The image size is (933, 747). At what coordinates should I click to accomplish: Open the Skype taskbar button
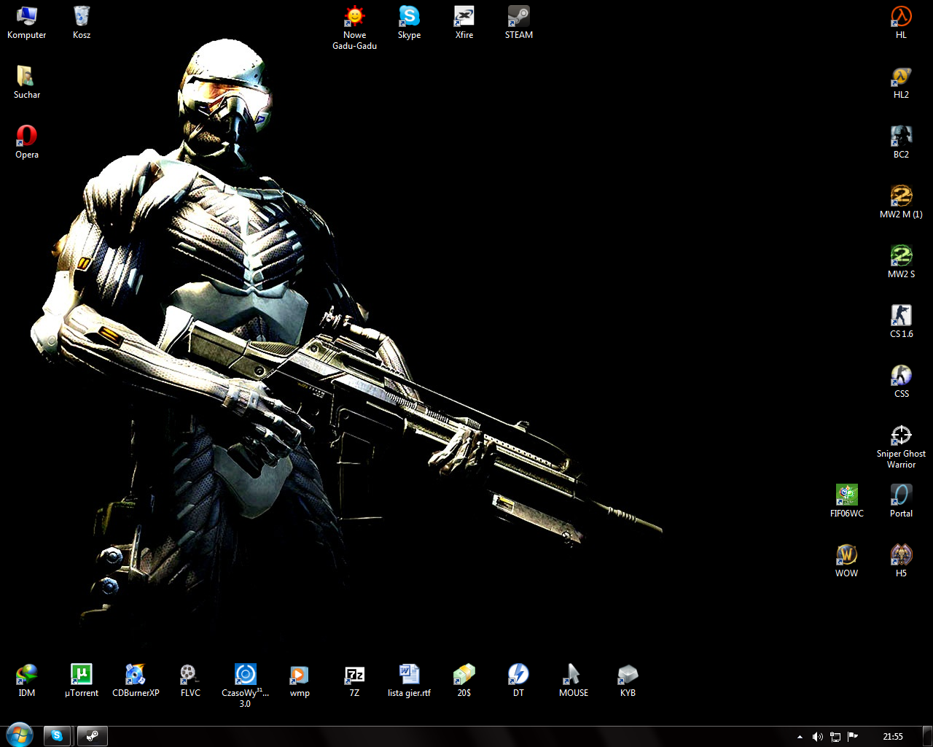coord(57,736)
